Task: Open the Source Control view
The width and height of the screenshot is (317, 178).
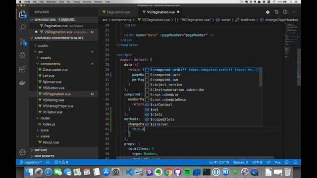Action: 22,42
